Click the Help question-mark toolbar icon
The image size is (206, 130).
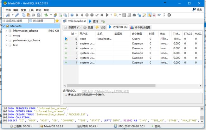(72, 15)
